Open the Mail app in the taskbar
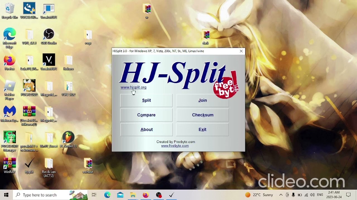This screenshot has width=357, height=200. 120,195
